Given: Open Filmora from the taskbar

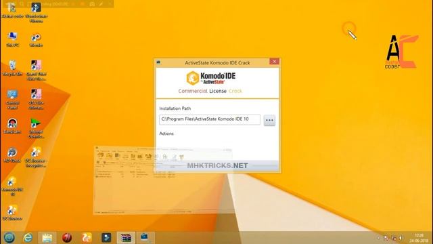Looking at the screenshot, I should 106,238.
